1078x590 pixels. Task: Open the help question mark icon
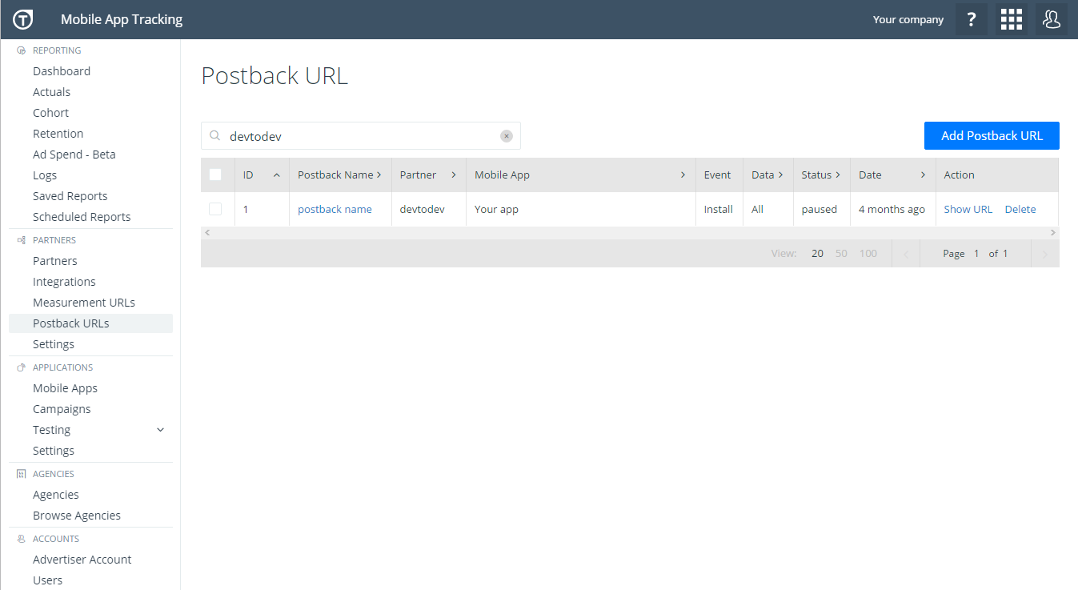point(971,18)
